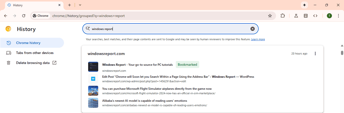Click the WordPress W favicon thumbnail
344x113 pixels.
[x=93, y=79]
